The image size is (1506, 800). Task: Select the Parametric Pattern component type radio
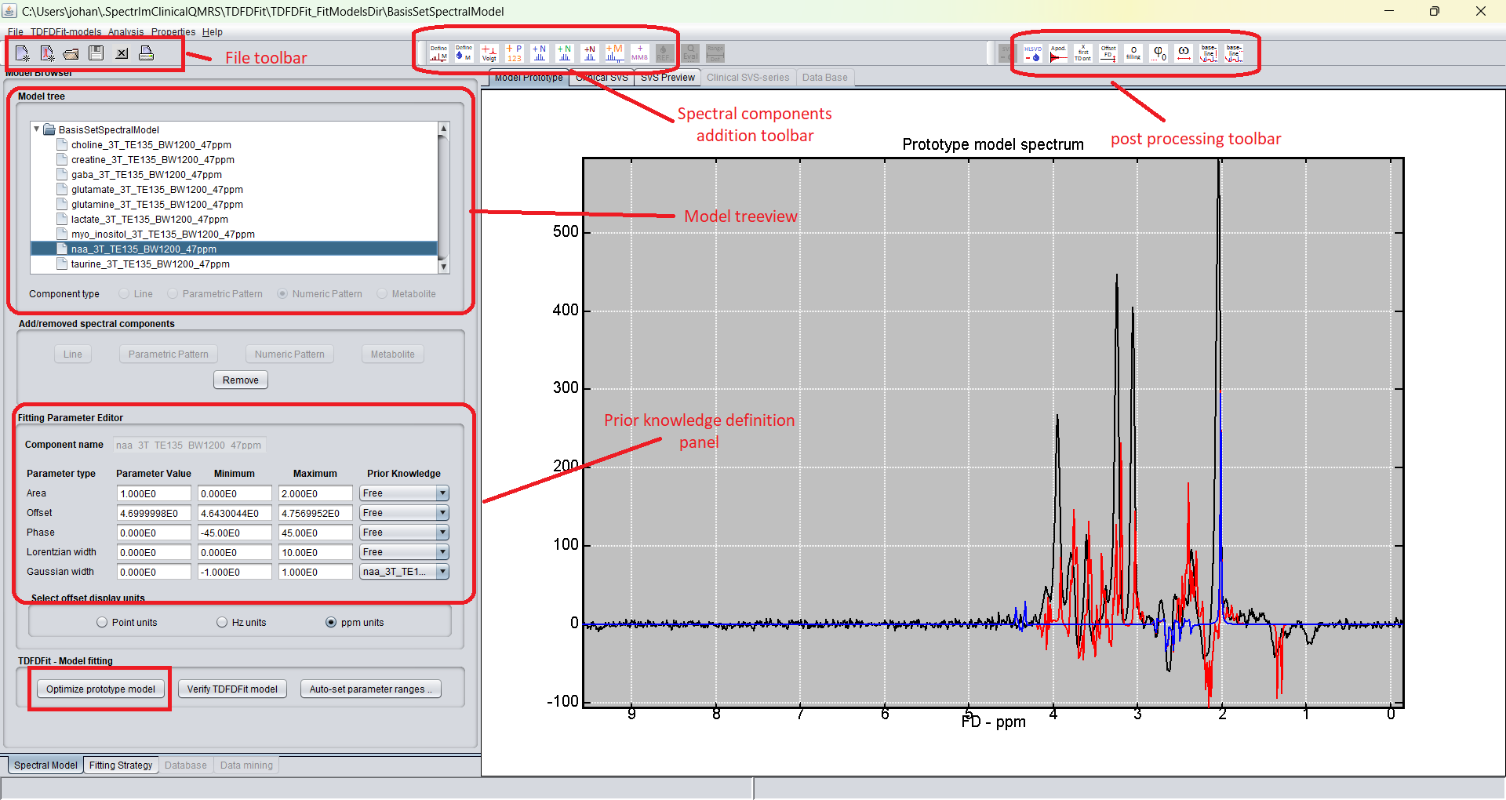[173, 294]
